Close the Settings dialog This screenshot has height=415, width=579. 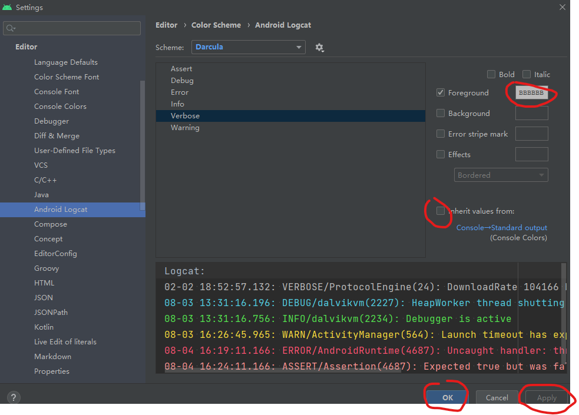pyautogui.click(x=562, y=7)
